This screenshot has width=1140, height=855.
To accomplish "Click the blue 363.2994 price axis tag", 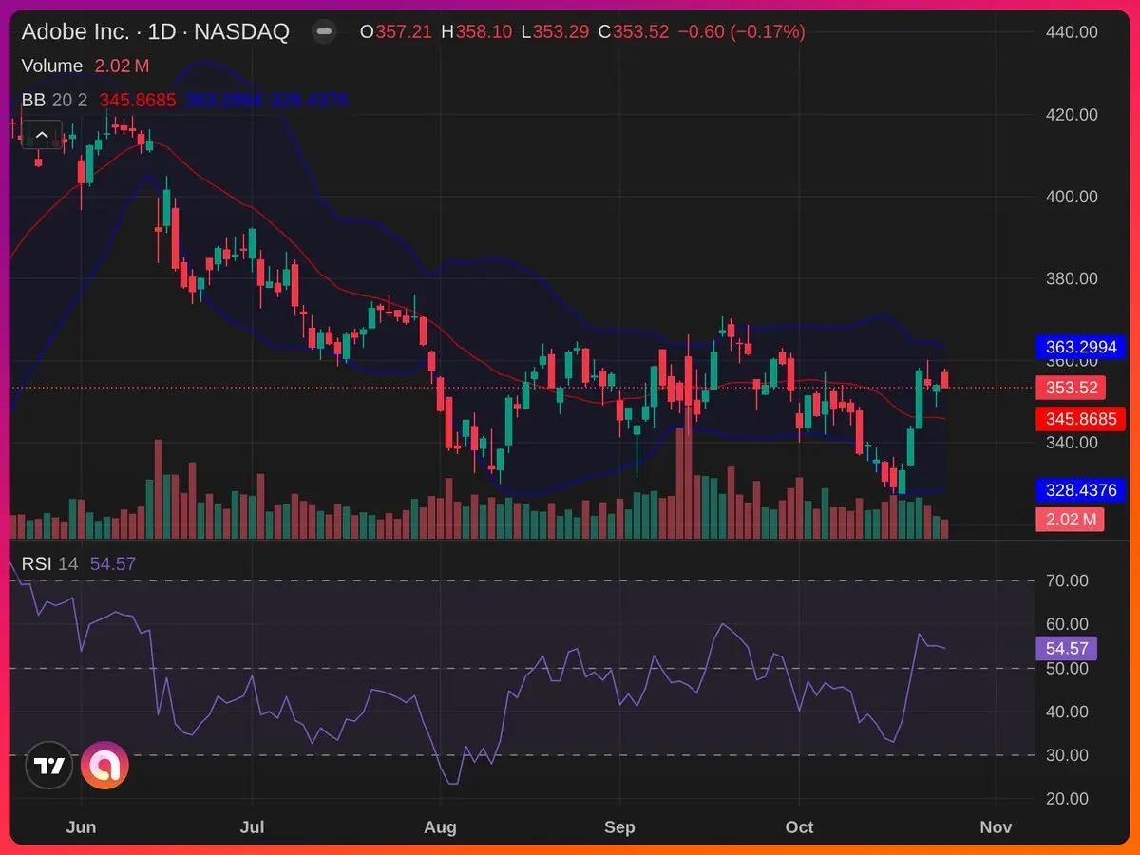I will click(1080, 347).
